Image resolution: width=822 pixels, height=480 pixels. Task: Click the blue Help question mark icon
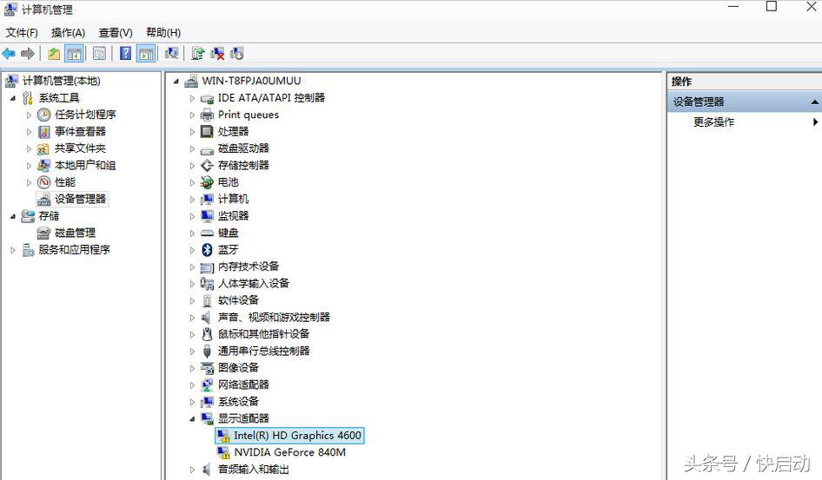point(125,54)
